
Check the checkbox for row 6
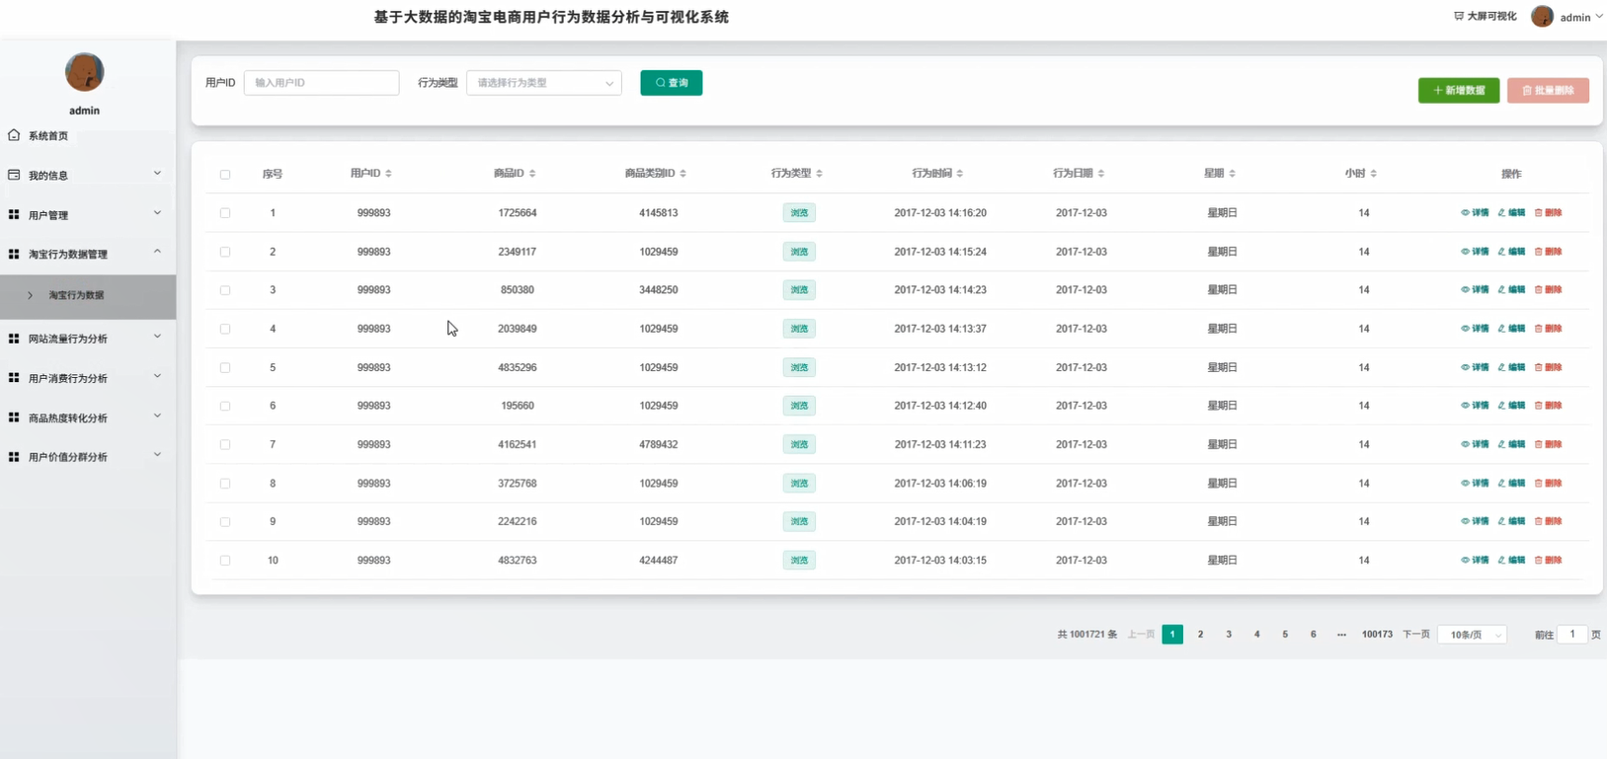225,406
